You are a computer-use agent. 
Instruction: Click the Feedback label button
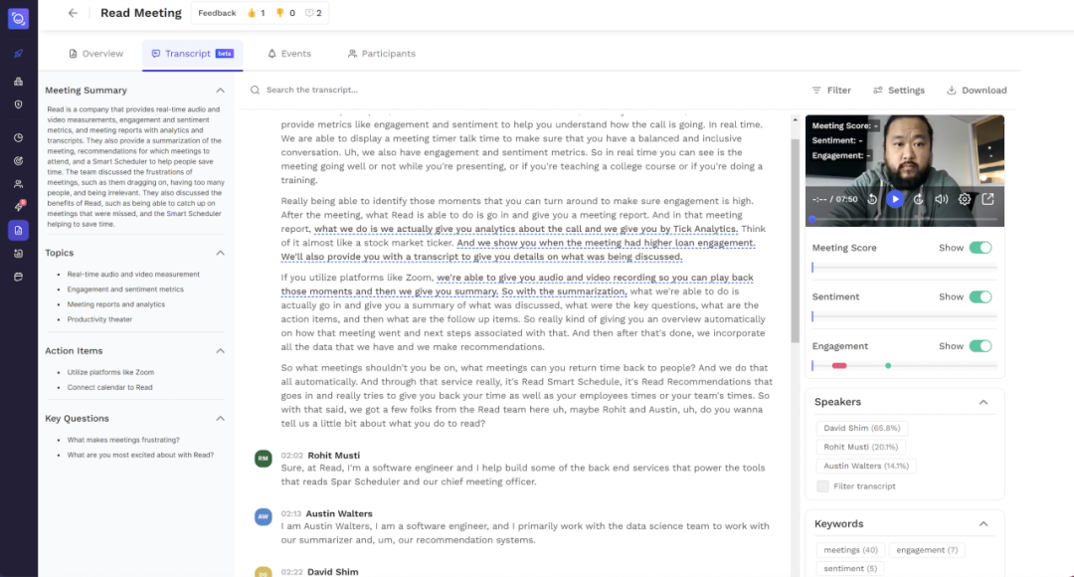click(x=217, y=13)
